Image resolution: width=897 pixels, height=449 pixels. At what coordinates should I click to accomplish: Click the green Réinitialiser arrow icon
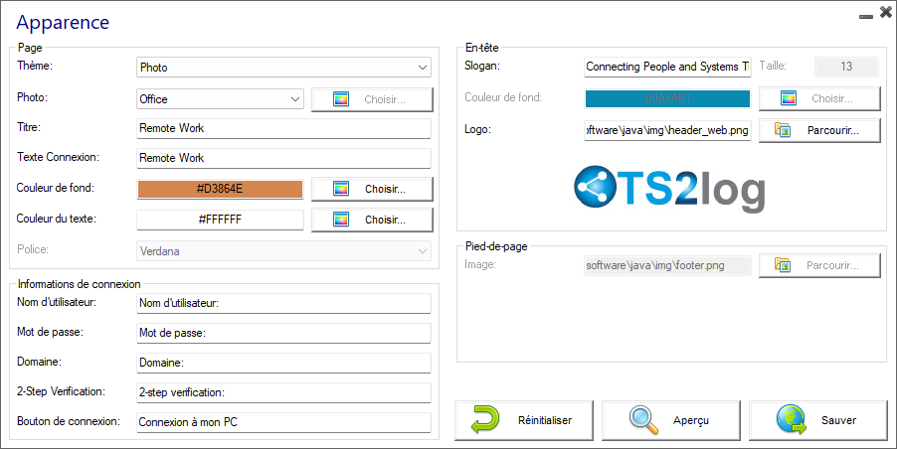[485, 420]
